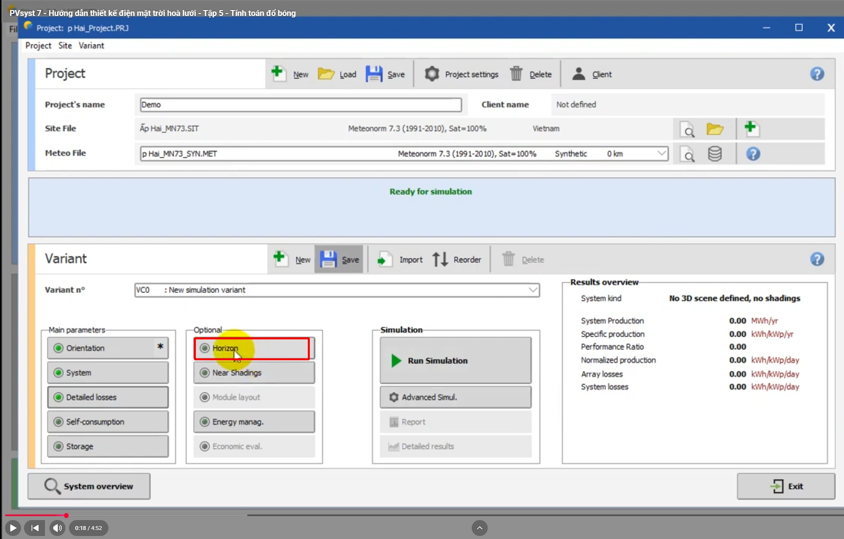Open the Project menu

click(x=38, y=45)
